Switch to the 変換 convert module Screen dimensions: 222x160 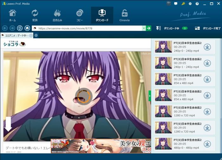pyautogui.click(x=35, y=15)
